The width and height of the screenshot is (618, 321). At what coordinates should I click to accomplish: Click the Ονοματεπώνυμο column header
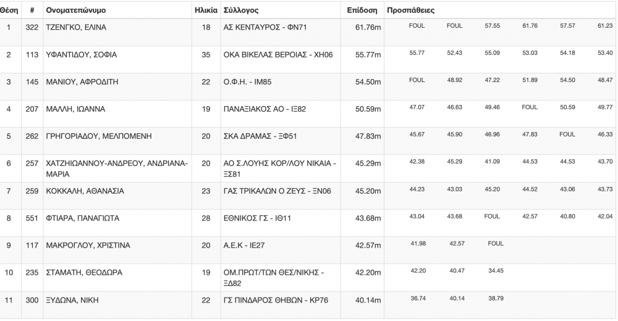click(75, 10)
